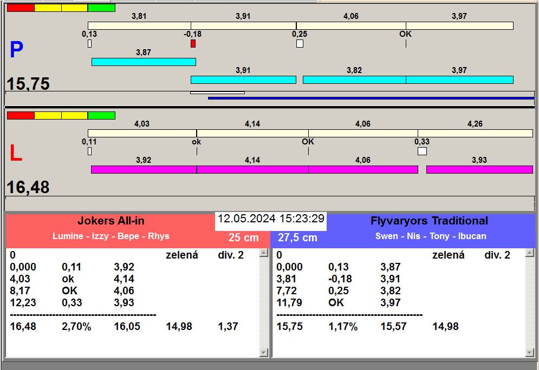The height and width of the screenshot is (370, 539).
Task: Click the blue P lane letter
Action: tap(17, 50)
